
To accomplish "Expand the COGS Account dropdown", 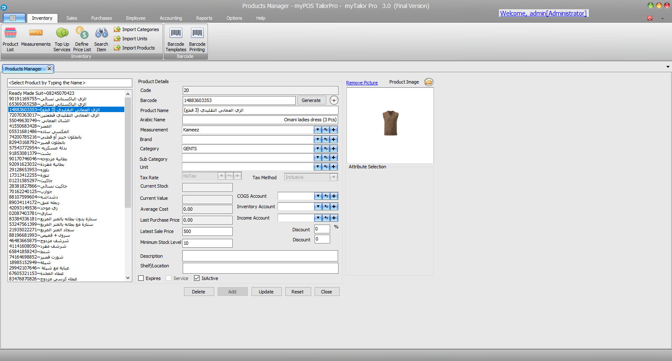I will click(x=318, y=196).
